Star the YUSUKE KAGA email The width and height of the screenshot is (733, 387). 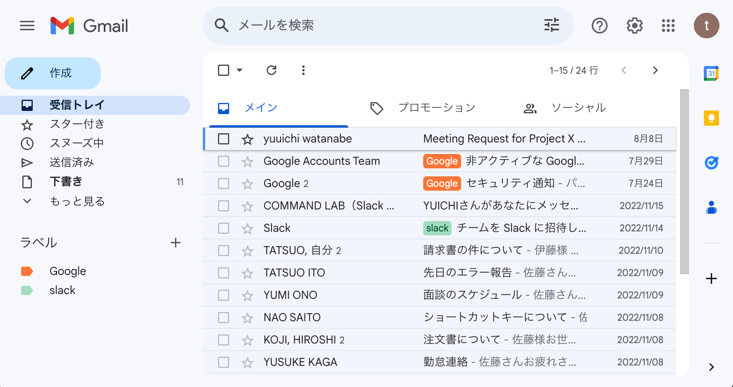(248, 363)
